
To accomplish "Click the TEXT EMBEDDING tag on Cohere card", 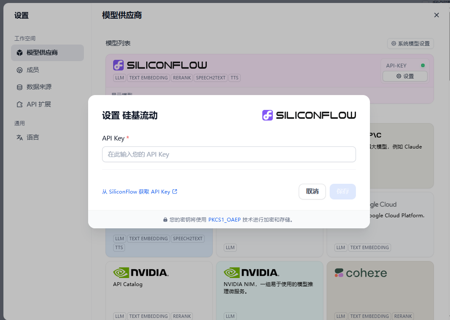I will [x=369, y=316].
